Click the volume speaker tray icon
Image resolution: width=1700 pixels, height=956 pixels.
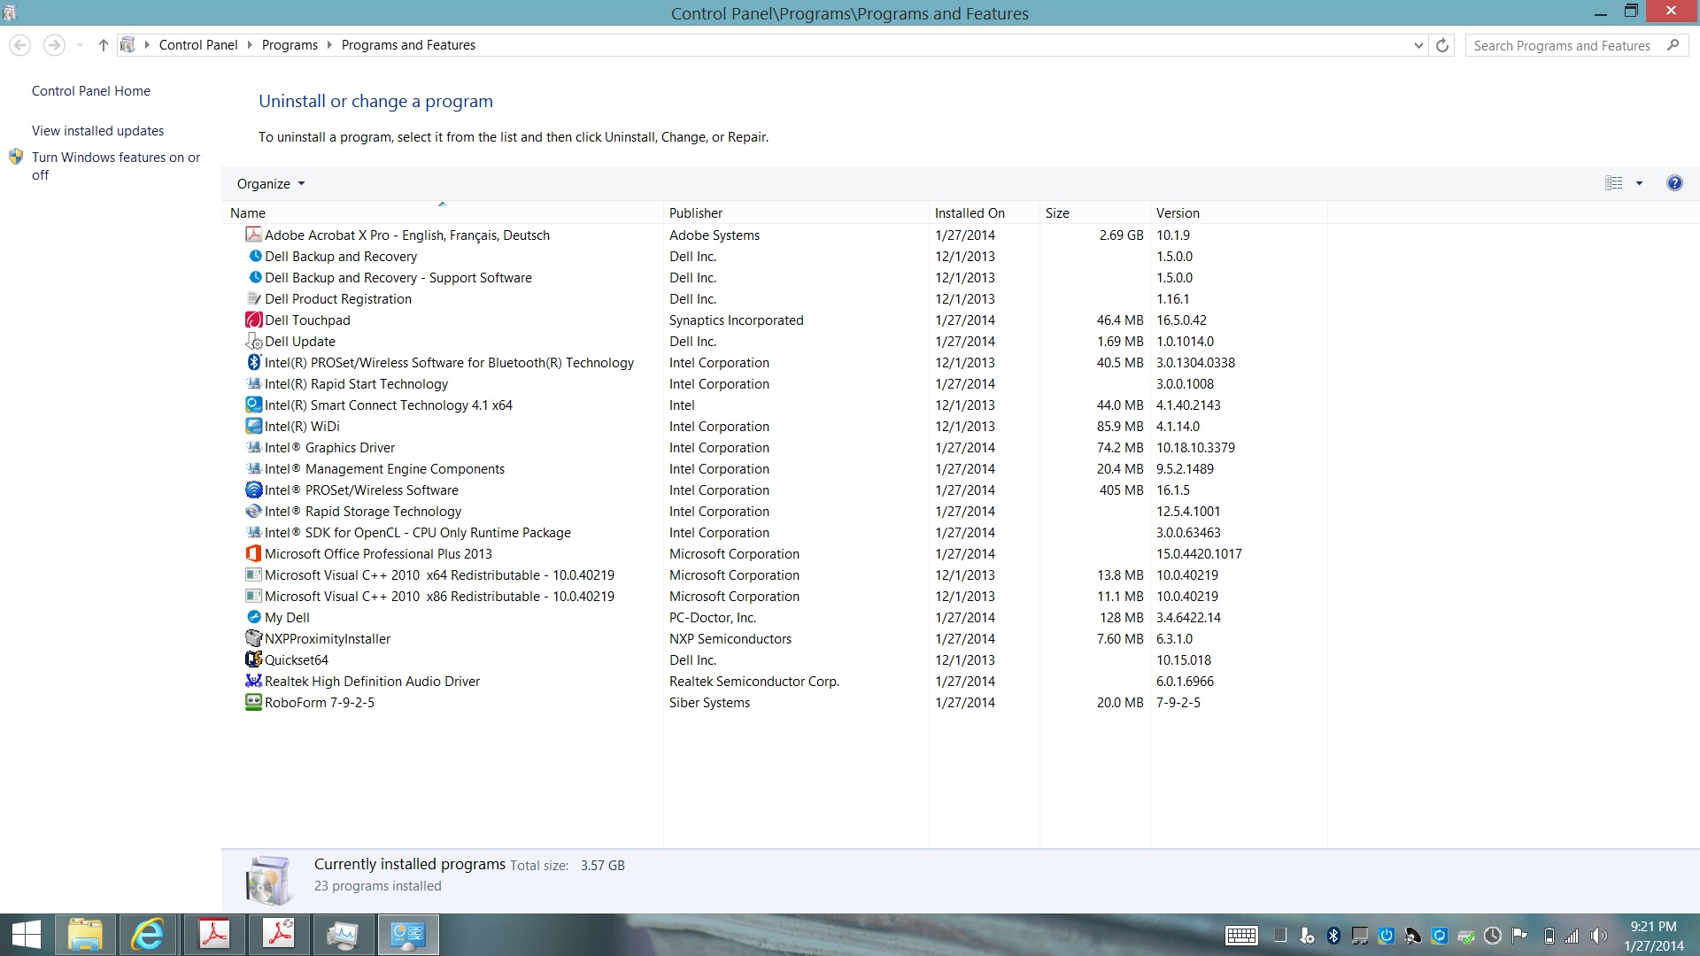coord(1598,936)
